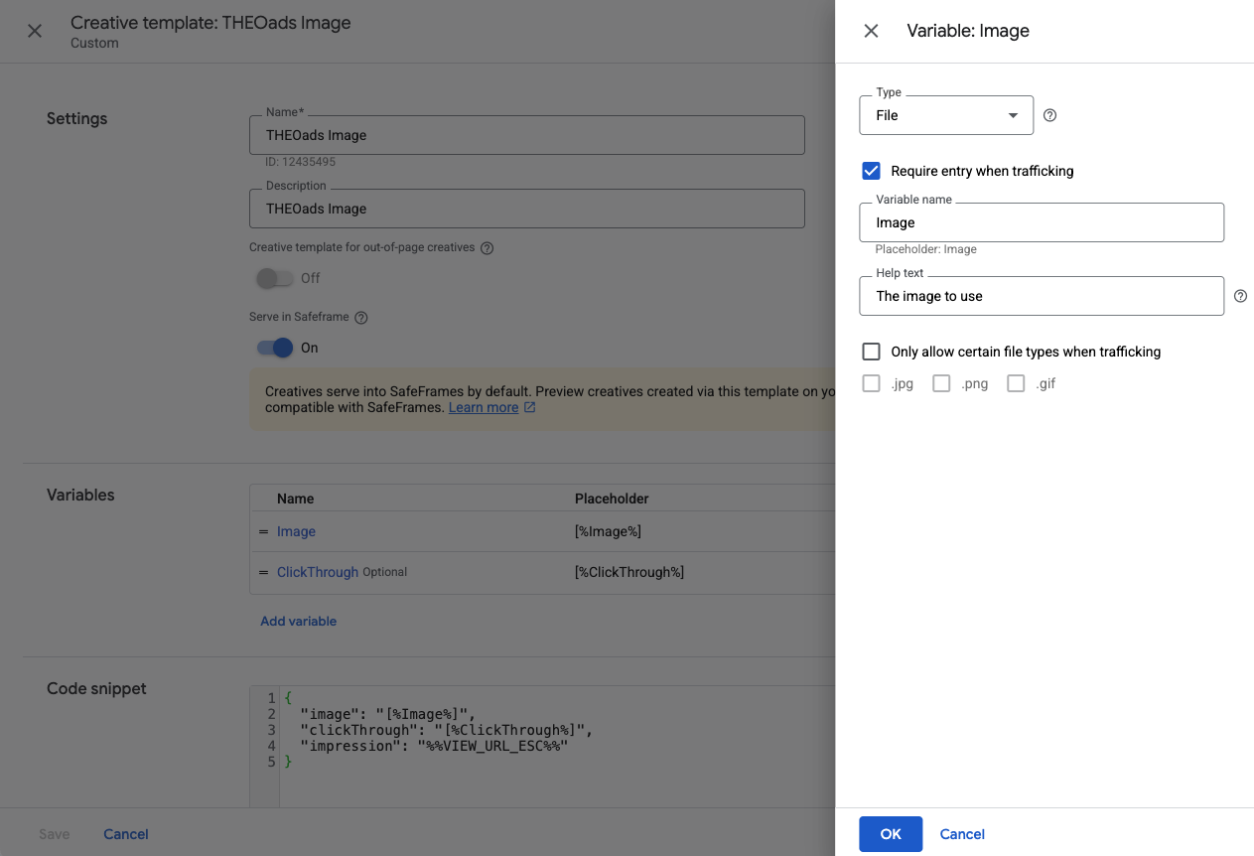The height and width of the screenshot is (856, 1254).
Task: Click the drag handle beside ClickThrough variable
Action: tap(262, 572)
